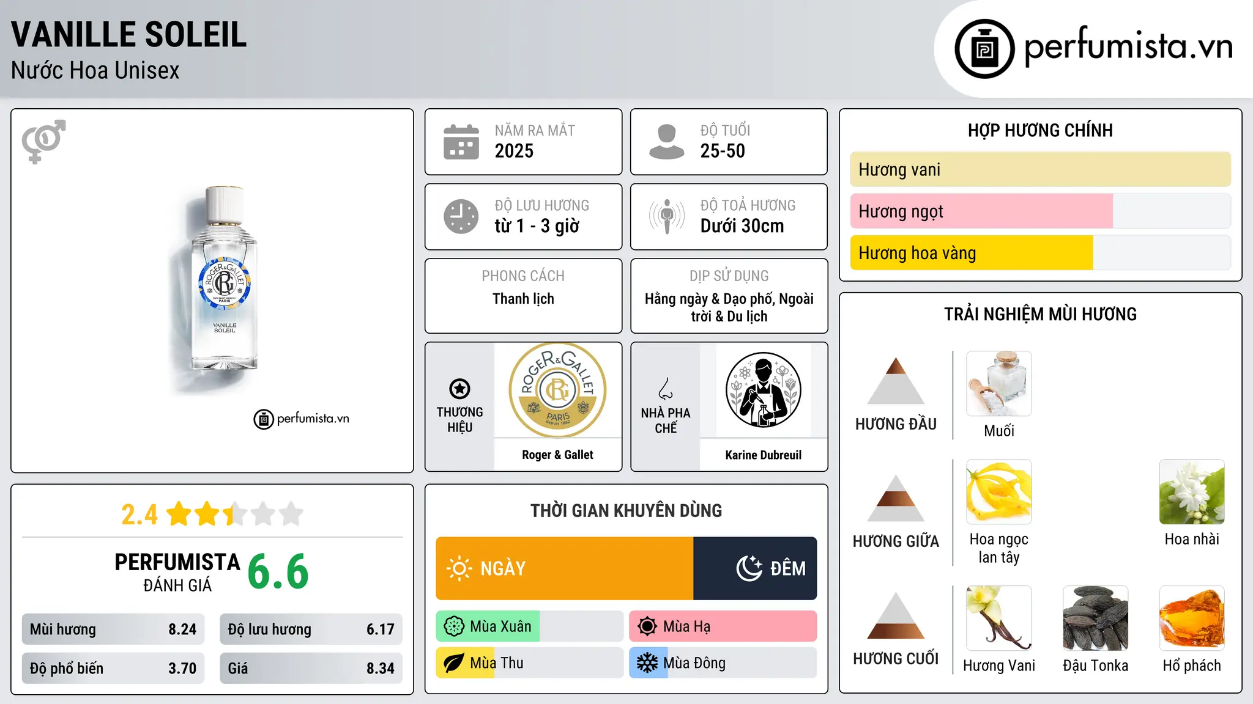Image resolution: width=1253 pixels, height=704 pixels.
Task: Click the longevity value từ 1 - 3 giờ
Action: click(537, 226)
